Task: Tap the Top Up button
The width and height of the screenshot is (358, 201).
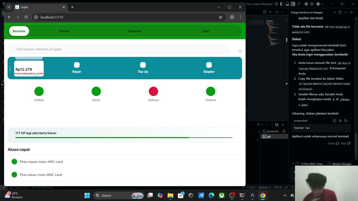Action: coord(143,68)
